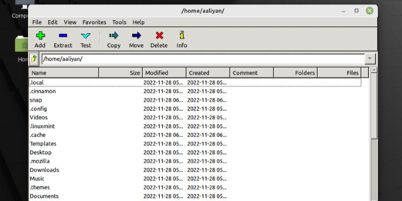This screenshot has width=402, height=201.
Task: Minimize the /home/aaliyan/ window
Action: (x=344, y=11)
